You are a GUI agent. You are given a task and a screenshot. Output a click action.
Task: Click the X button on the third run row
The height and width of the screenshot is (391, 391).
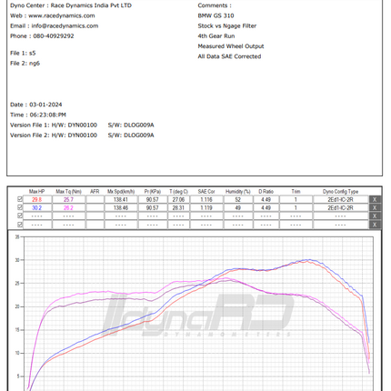click(375, 216)
